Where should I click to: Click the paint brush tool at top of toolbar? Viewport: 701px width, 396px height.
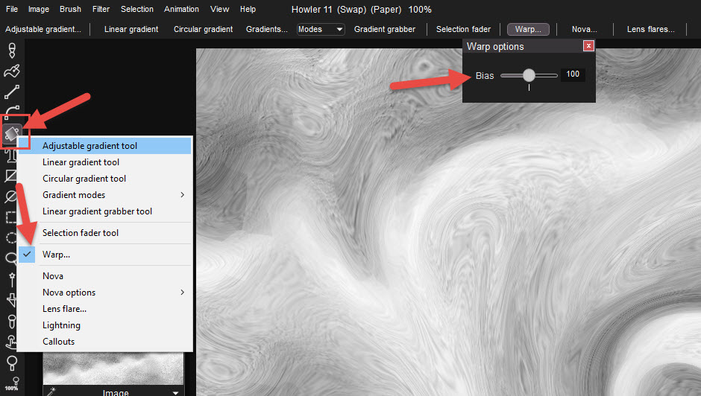pos(12,51)
